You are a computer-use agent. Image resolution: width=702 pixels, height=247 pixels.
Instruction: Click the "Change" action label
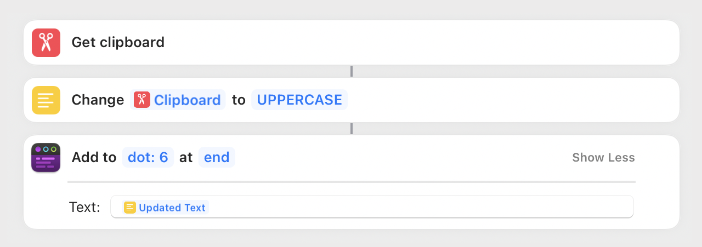tap(98, 100)
